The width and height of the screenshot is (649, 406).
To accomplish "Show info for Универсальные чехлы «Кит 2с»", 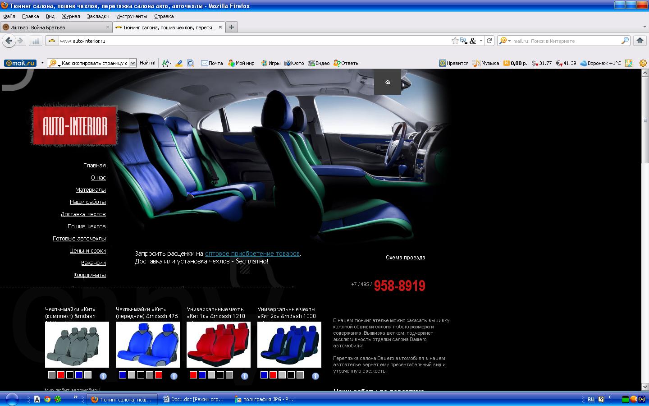I will coord(315,376).
